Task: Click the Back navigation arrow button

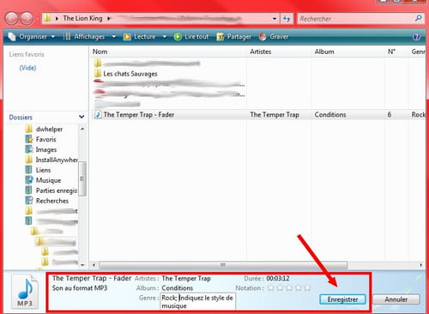Action: [12, 19]
